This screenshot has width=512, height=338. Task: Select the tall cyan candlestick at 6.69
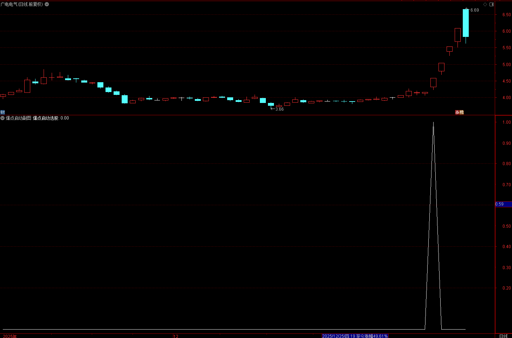466,23
